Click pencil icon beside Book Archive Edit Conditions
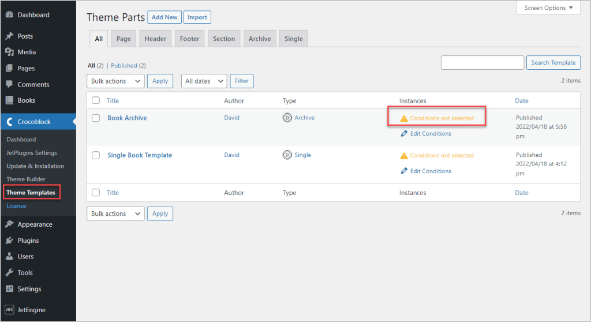 pos(404,133)
